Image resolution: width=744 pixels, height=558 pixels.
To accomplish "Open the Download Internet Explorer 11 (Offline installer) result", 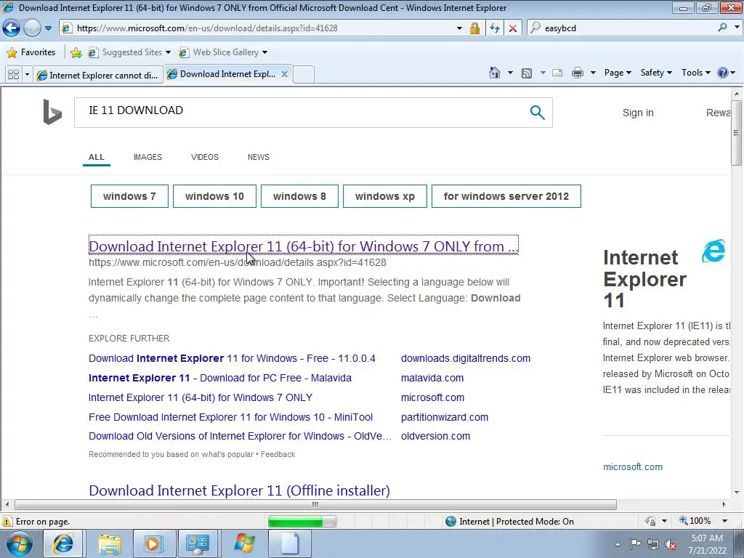I will [239, 490].
